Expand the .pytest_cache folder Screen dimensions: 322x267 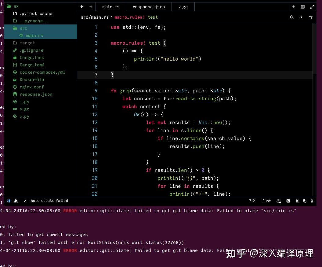click(35, 13)
